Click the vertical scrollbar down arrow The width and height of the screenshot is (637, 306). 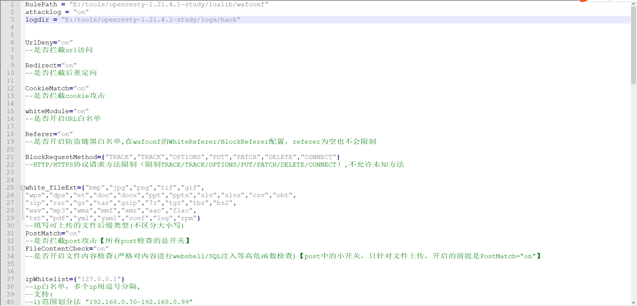tap(634, 303)
